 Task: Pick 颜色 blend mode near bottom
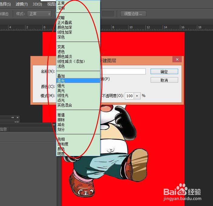(78, 149)
